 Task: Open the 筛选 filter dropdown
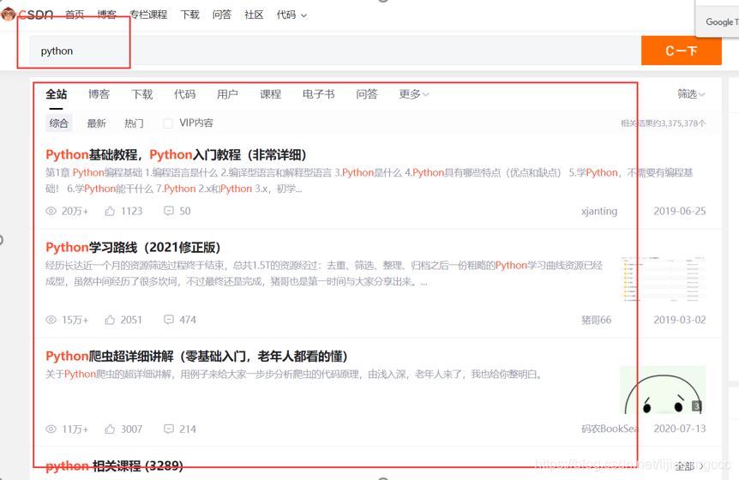[691, 94]
